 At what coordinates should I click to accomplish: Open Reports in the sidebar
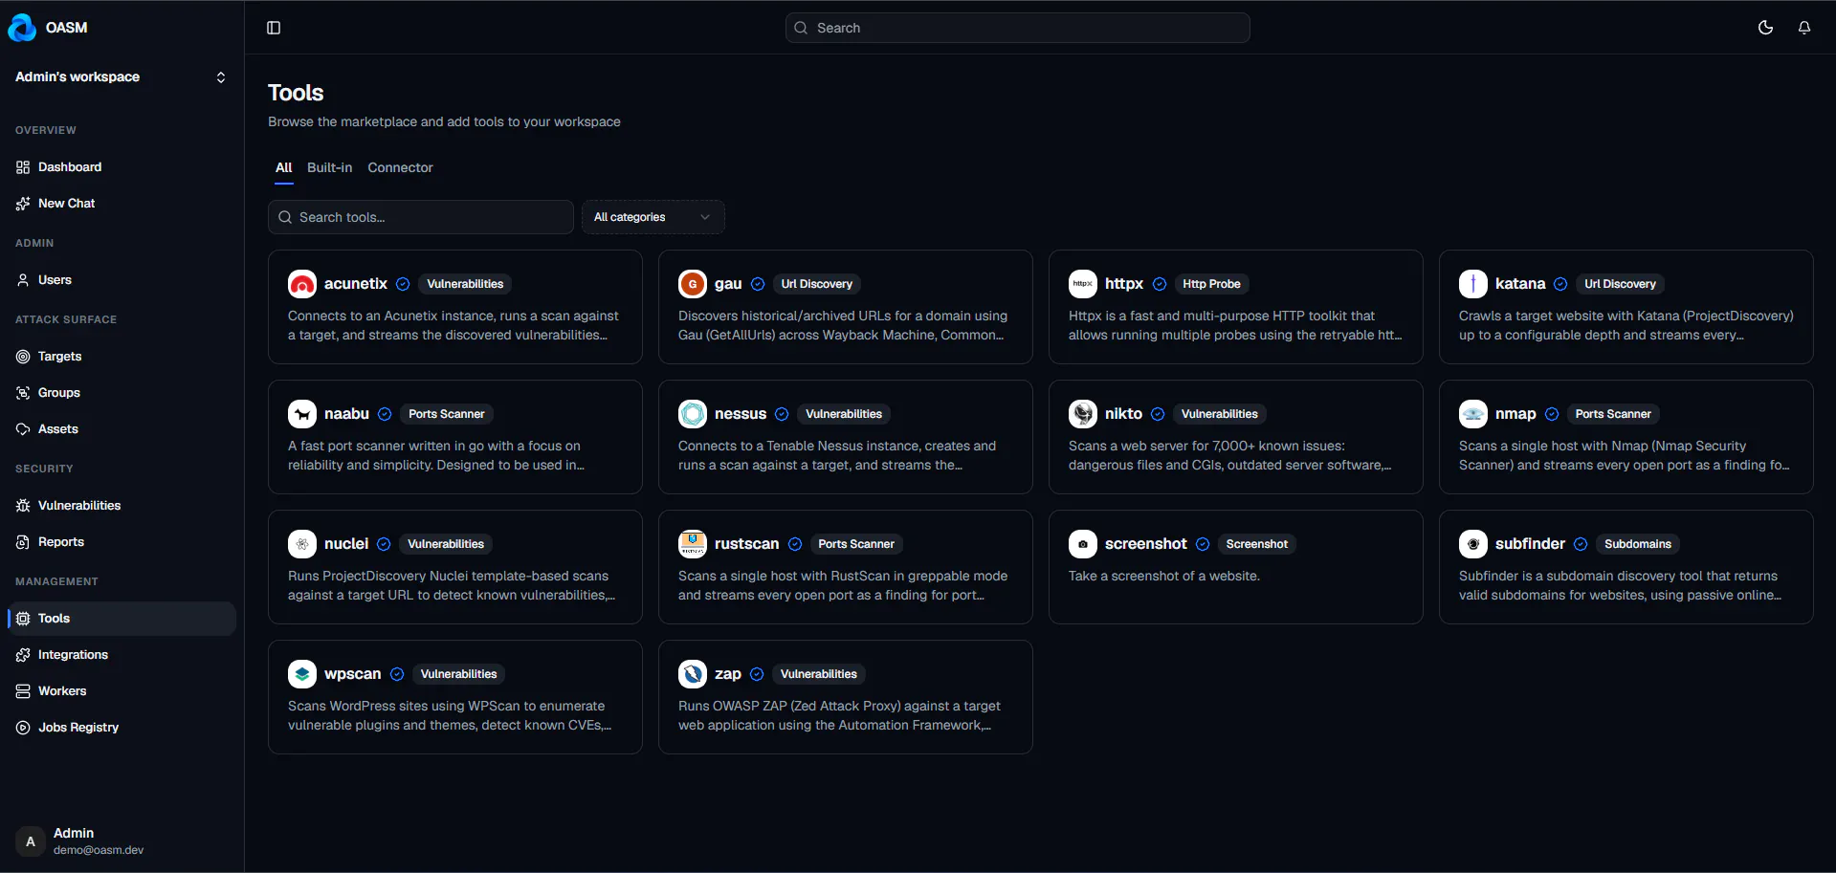(x=122, y=542)
